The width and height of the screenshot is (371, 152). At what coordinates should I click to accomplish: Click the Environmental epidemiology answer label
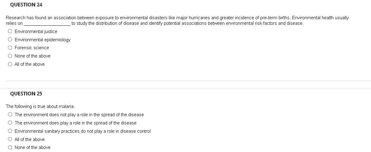[x=43, y=40]
